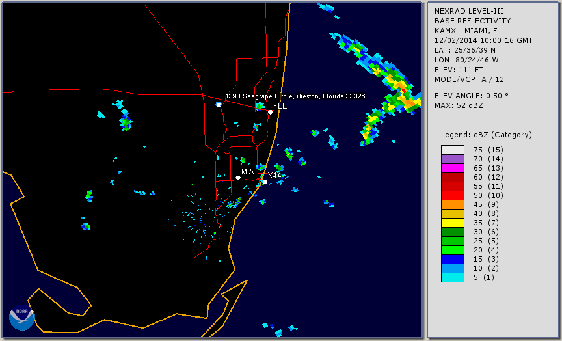This screenshot has width=562, height=341.
Task: Click the '1393 Seagrape Circle, Weston' address label
Action: click(x=295, y=96)
